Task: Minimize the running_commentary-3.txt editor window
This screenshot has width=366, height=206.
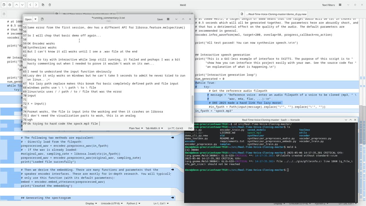Action: coord(176,19)
